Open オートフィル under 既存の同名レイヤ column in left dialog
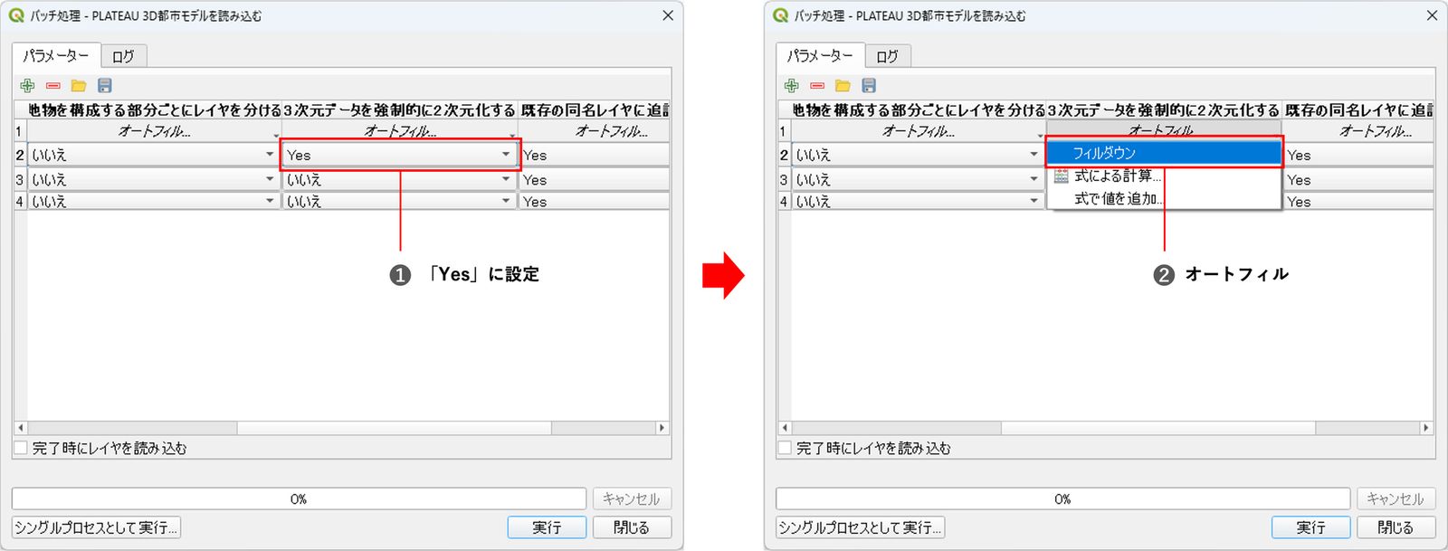Viewport: 1448px width, 551px height. tap(595, 131)
